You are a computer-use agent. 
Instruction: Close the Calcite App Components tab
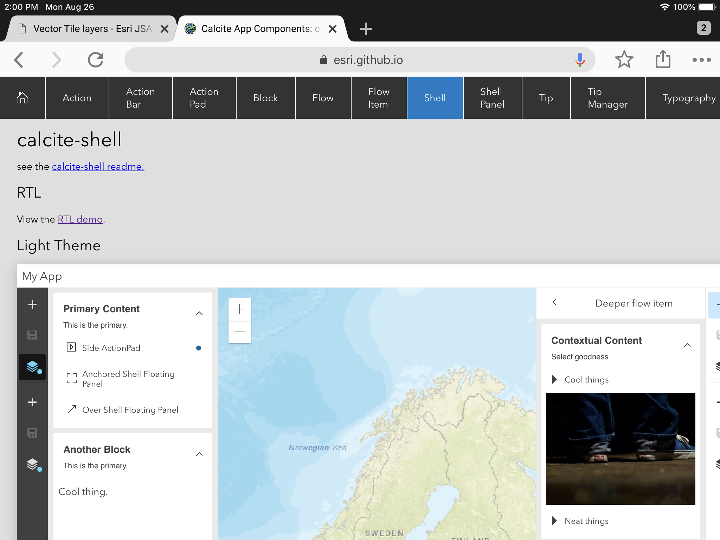[333, 29]
